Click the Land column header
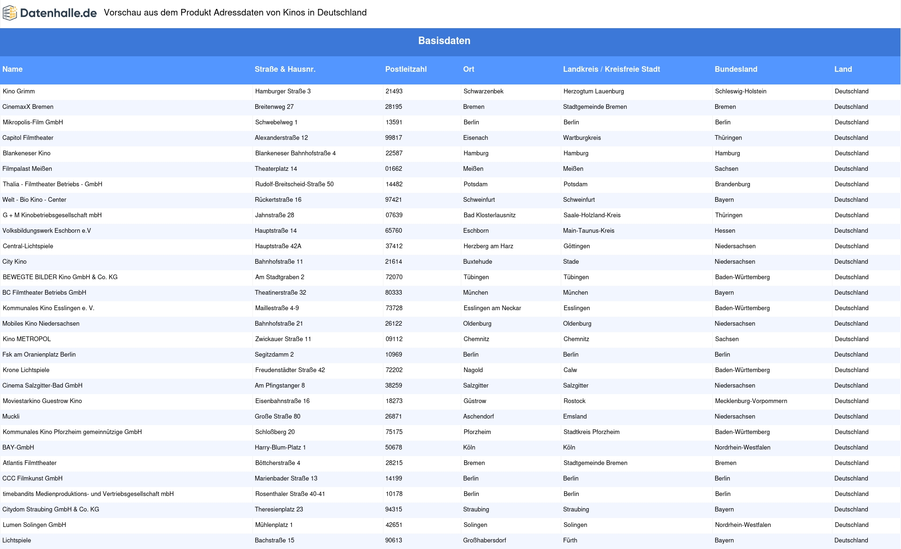The height and width of the screenshot is (549, 901). 843,69
